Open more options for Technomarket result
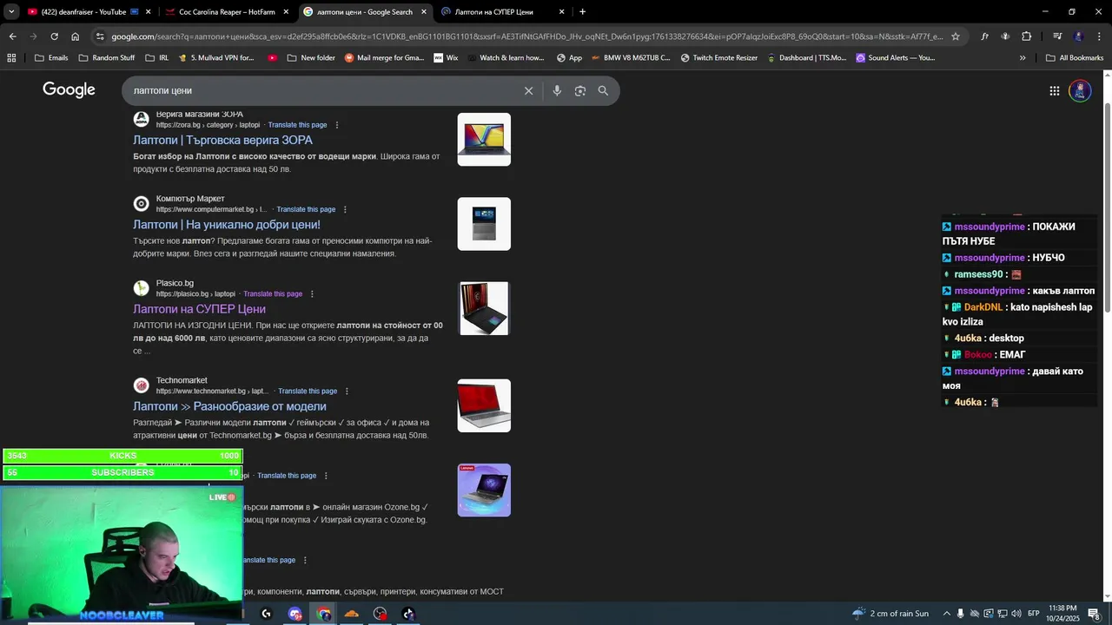1112x625 pixels. point(347,391)
